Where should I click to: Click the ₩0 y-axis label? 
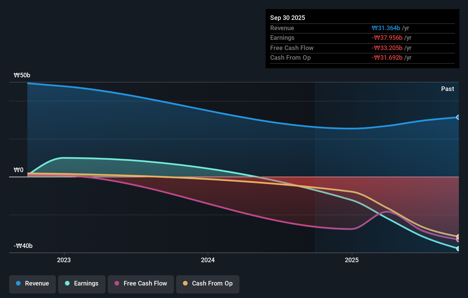coord(19,170)
